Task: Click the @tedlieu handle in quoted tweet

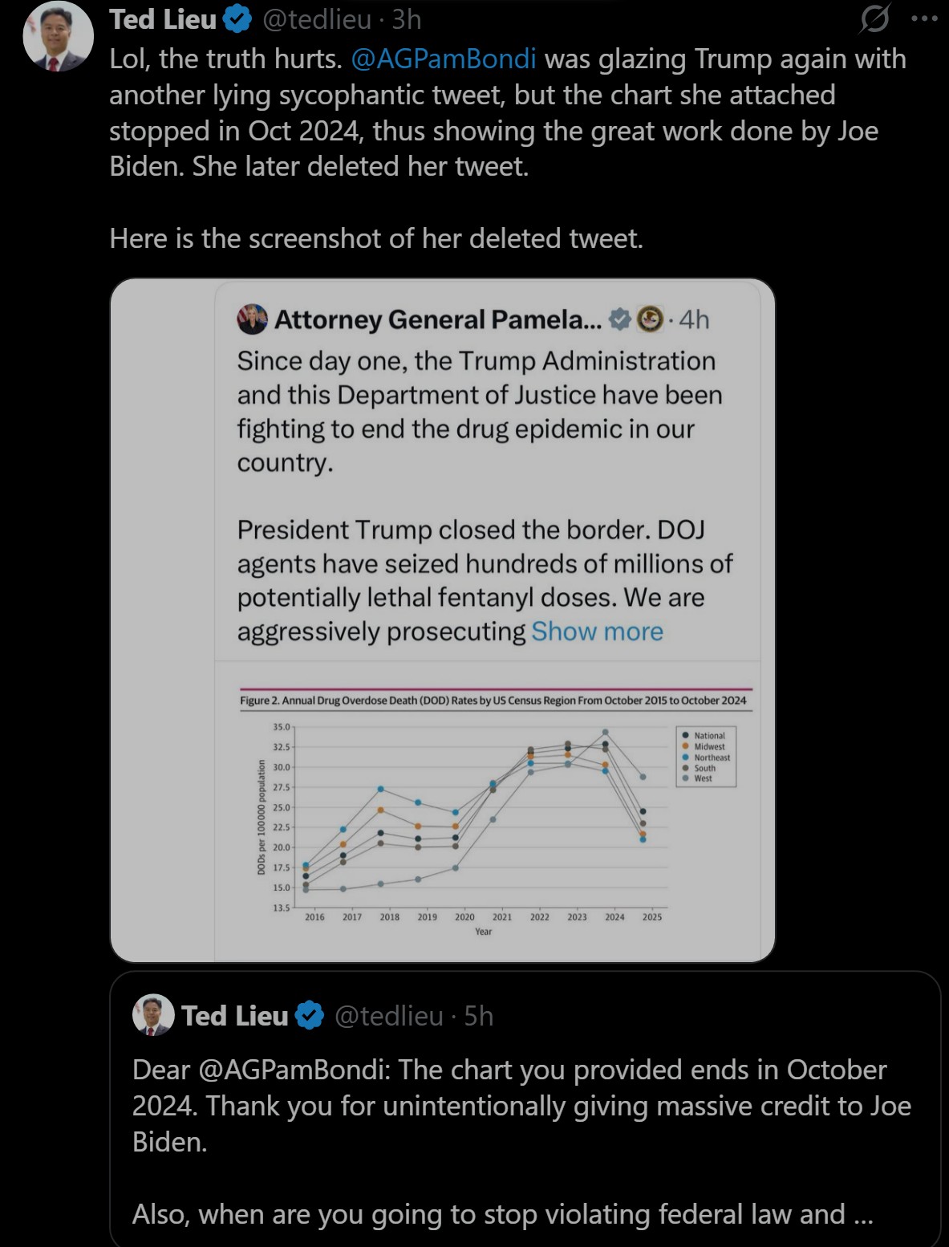Action: tap(388, 1016)
